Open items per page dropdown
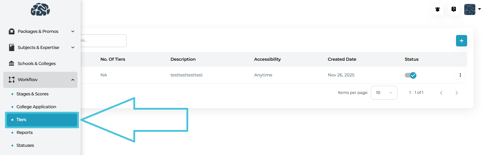 [384, 93]
